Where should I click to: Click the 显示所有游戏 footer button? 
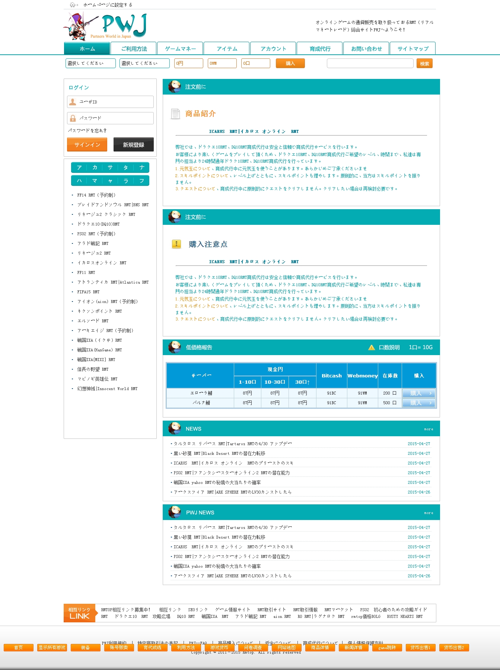pos(52,648)
